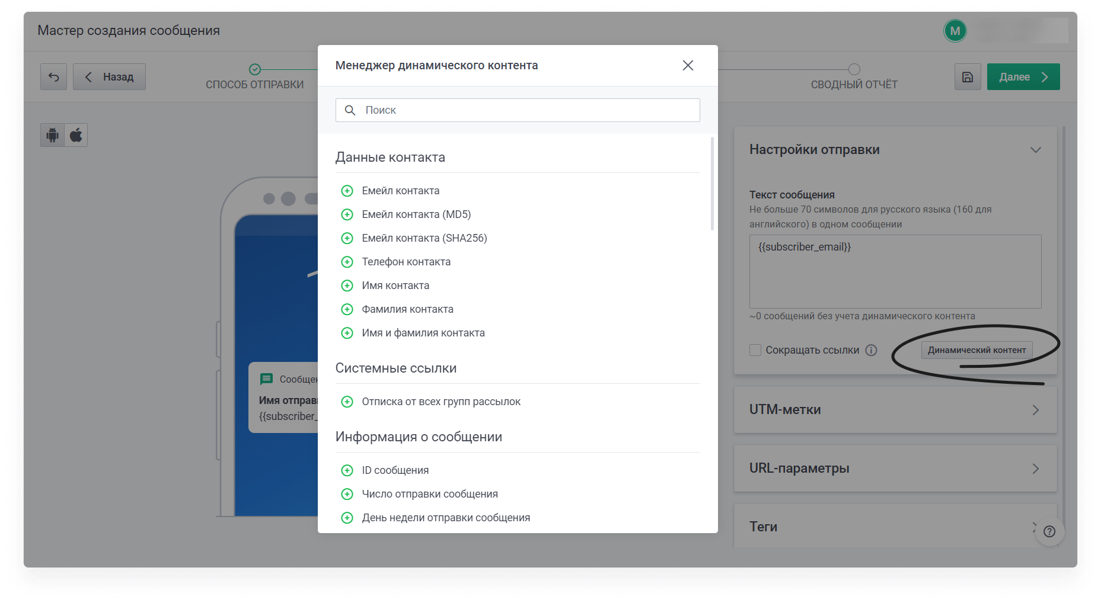Select the text Телефон контакта

pyautogui.click(x=406, y=262)
